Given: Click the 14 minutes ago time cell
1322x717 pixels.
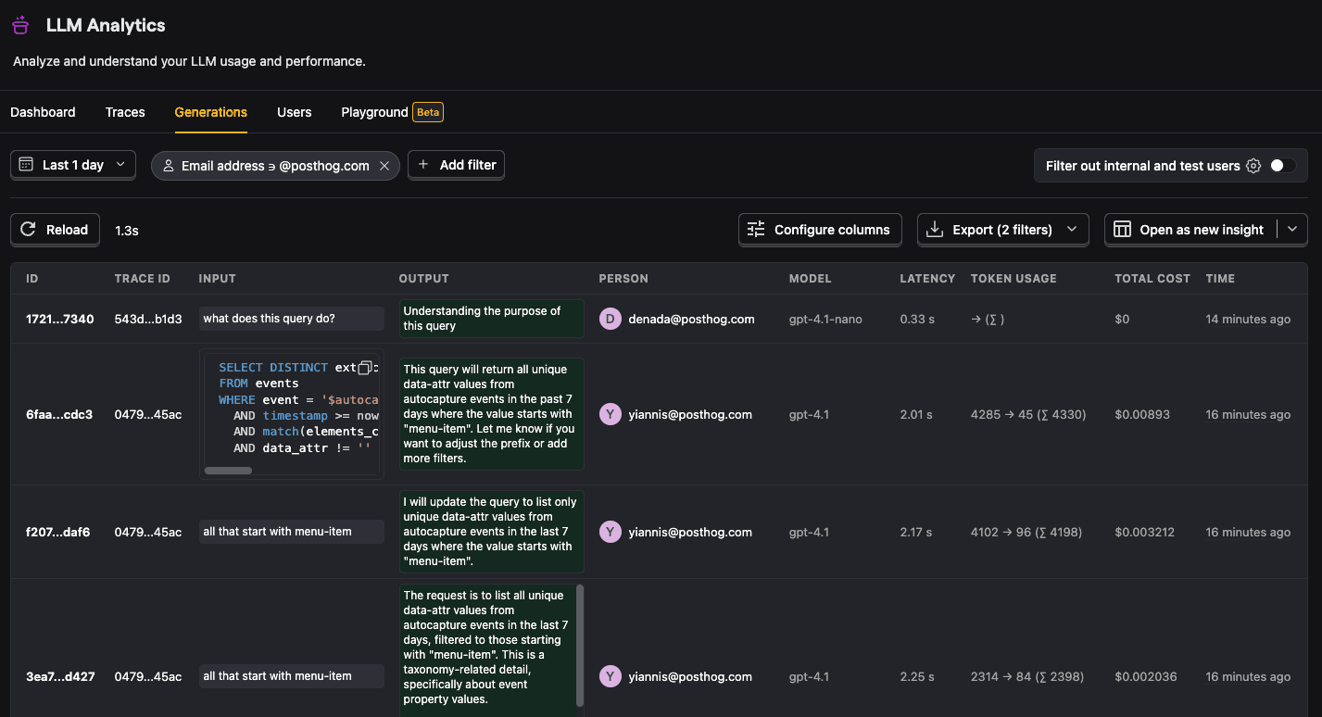Looking at the screenshot, I should 1248,319.
